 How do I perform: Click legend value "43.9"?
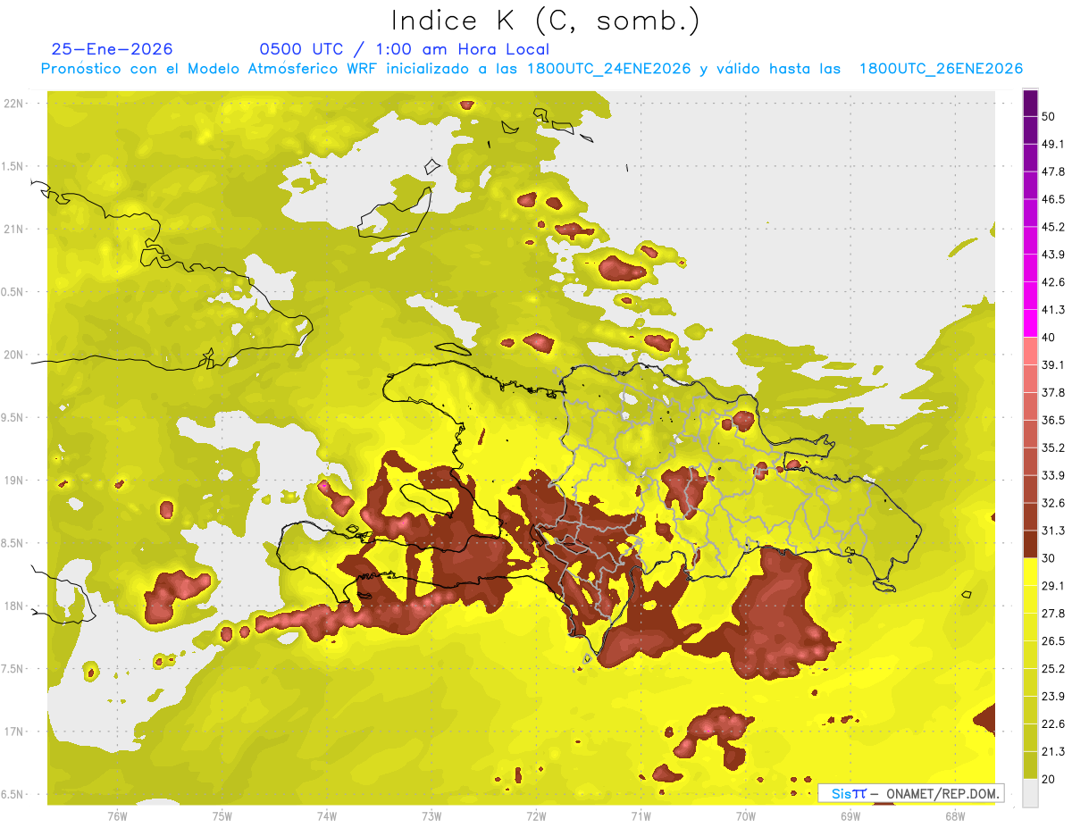tap(1052, 255)
